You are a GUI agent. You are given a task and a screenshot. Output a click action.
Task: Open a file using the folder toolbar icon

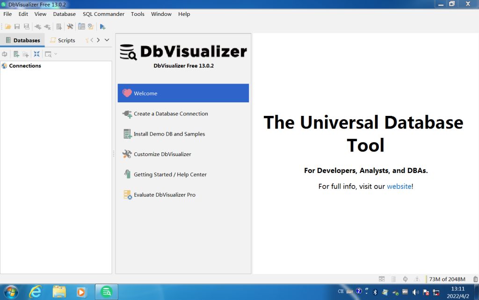pos(8,27)
